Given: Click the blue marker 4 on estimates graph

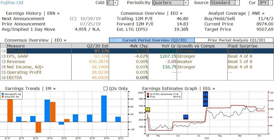Looking at the screenshot, I should (x=205, y=94).
